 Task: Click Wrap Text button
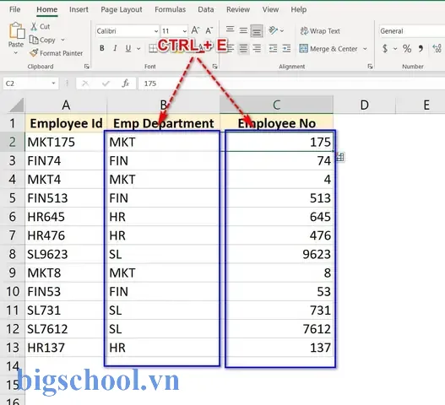(320, 31)
